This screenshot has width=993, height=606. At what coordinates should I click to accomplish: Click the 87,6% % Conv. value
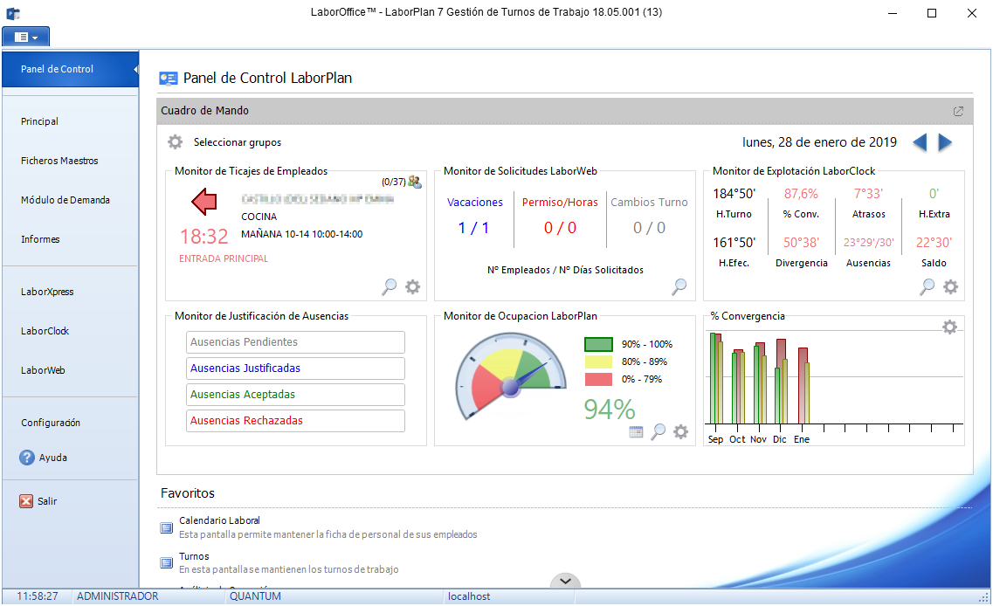click(x=801, y=194)
